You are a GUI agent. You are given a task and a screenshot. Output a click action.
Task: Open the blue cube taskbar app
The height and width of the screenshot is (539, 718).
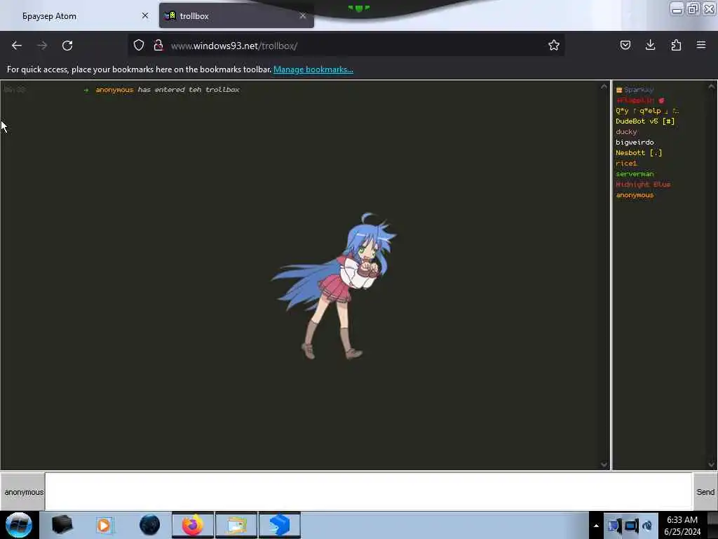click(x=280, y=525)
